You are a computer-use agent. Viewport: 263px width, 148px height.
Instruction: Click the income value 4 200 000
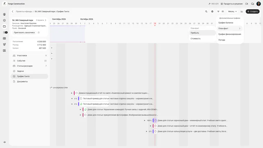[42, 41]
